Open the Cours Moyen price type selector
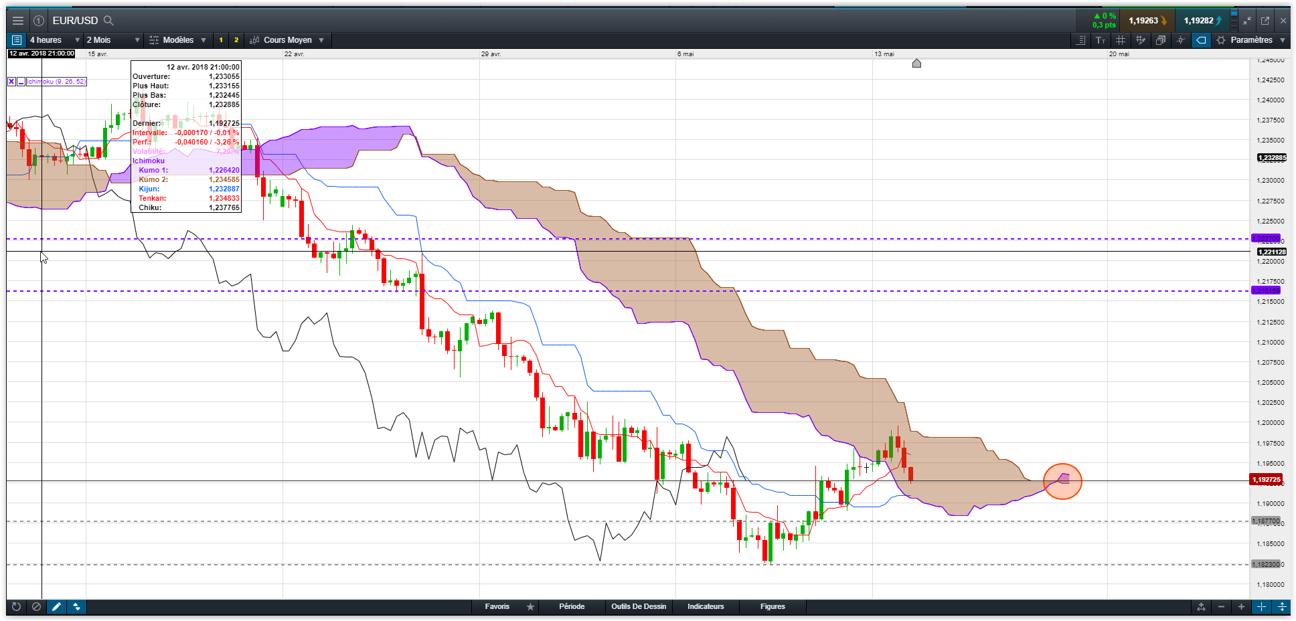The width and height of the screenshot is (1296, 621). click(x=287, y=40)
